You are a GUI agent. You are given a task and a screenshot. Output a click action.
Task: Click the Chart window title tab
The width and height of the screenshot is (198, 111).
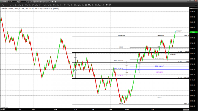point(4,2)
